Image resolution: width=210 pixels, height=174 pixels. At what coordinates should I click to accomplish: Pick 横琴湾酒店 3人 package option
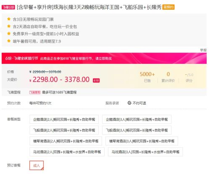142,141
